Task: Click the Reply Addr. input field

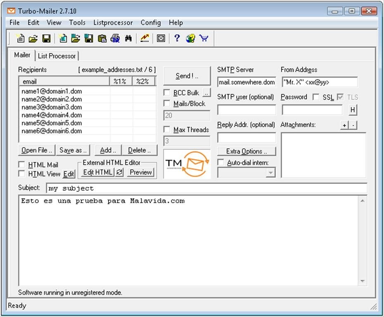Action: (247, 137)
